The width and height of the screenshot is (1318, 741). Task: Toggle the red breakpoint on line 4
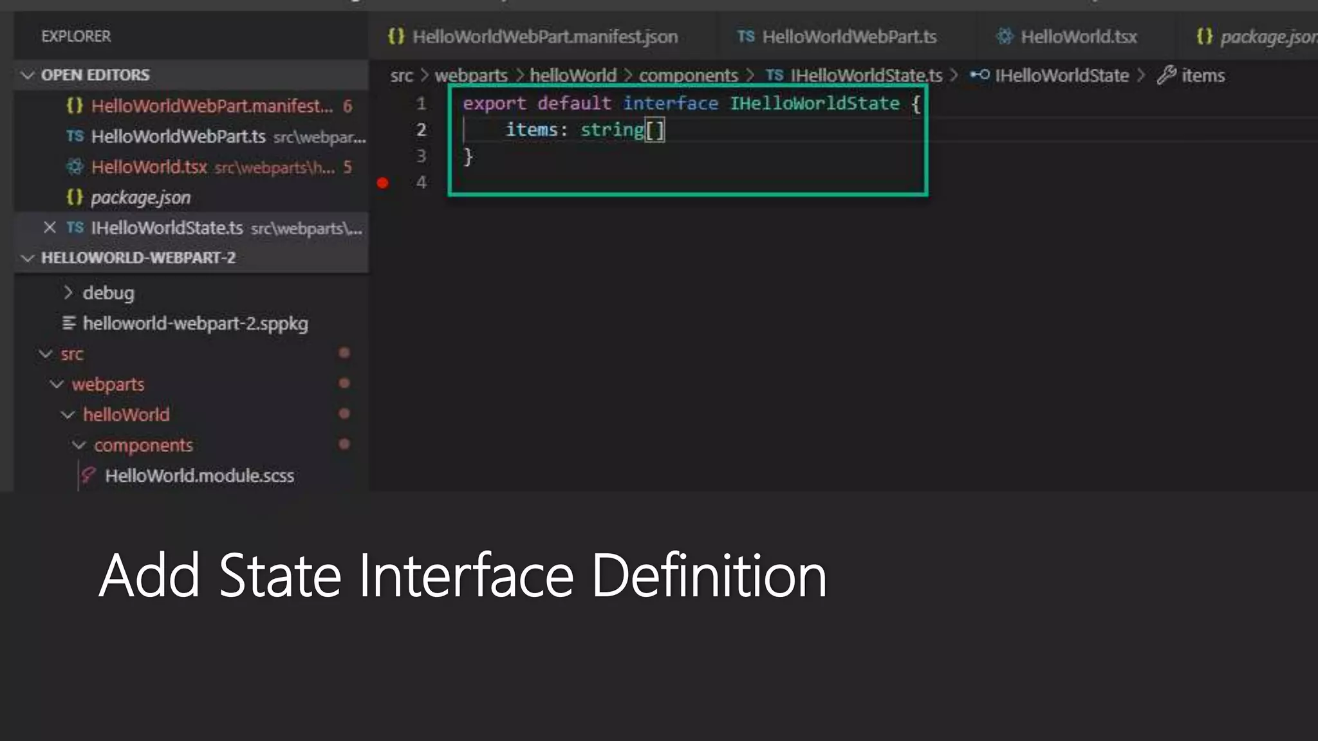click(382, 183)
